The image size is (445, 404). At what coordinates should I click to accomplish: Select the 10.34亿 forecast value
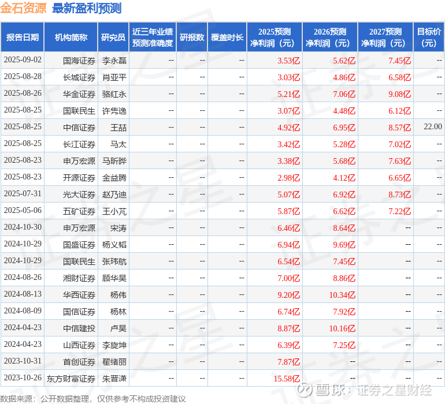tap(342, 295)
